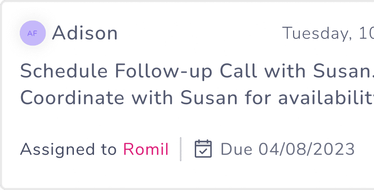Click the Coordinate with Susan description line
374x190 pixels.
pyautogui.click(x=197, y=98)
